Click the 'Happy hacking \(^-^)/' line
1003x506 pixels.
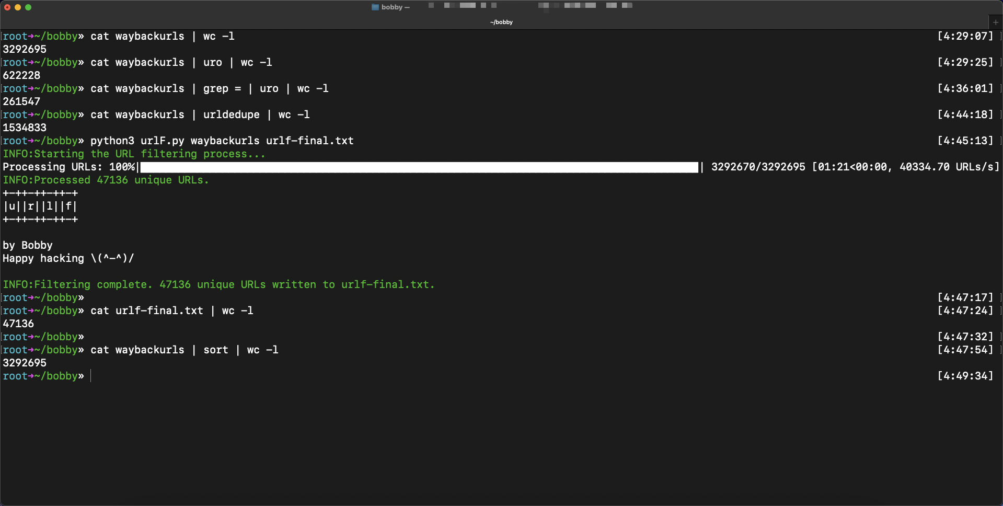coord(68,258)
